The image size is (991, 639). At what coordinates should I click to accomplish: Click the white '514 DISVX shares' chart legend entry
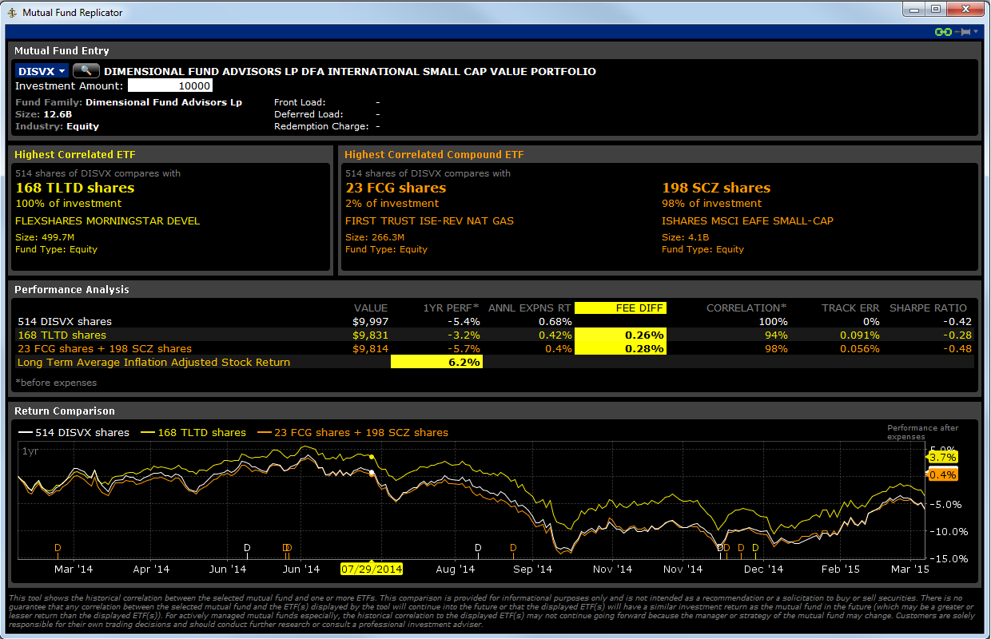pyautogui.click(x=74, y=433)
